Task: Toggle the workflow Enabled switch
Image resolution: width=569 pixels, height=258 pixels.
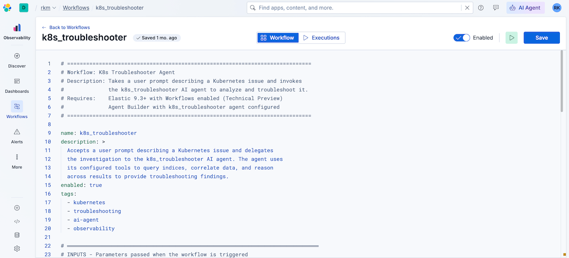Action: click(462, 38)
